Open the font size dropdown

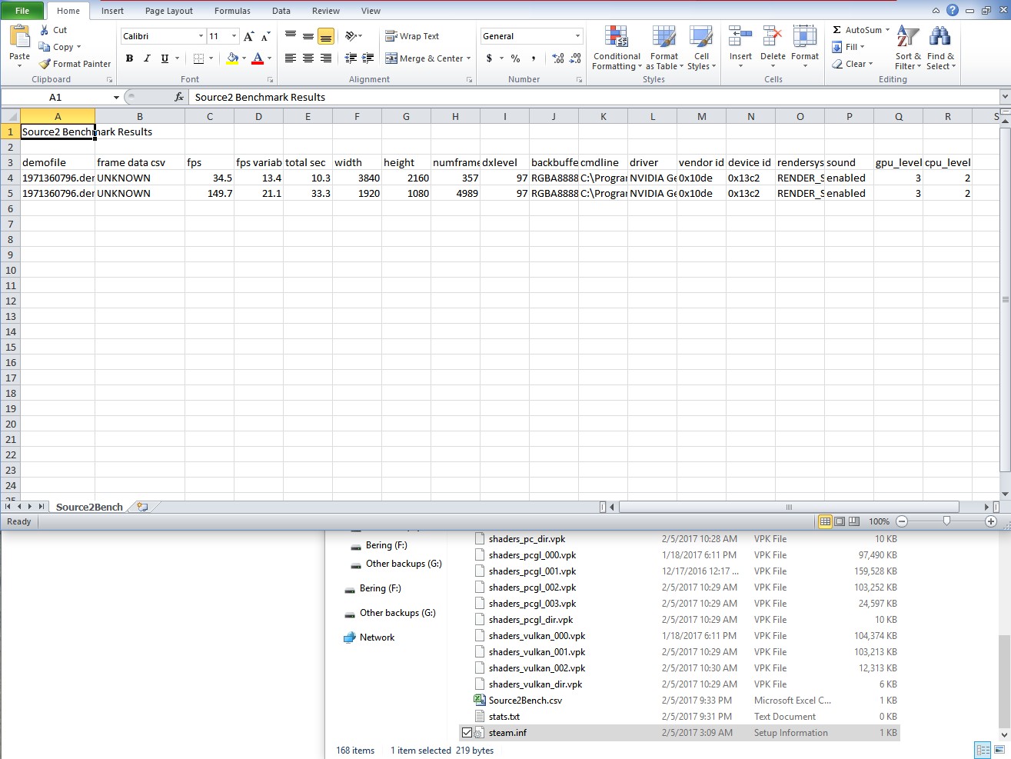click(234, 36)
